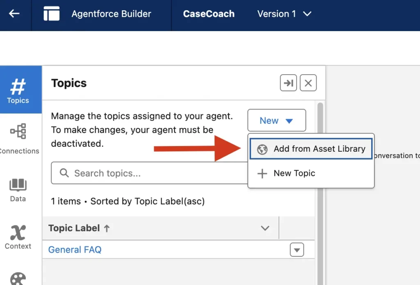Click the CaseCoach agent name
The height and width of the screenshot is (285, 420).
pos(209,14)
